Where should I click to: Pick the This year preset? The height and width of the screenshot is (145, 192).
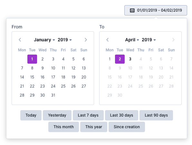(94, 127)
